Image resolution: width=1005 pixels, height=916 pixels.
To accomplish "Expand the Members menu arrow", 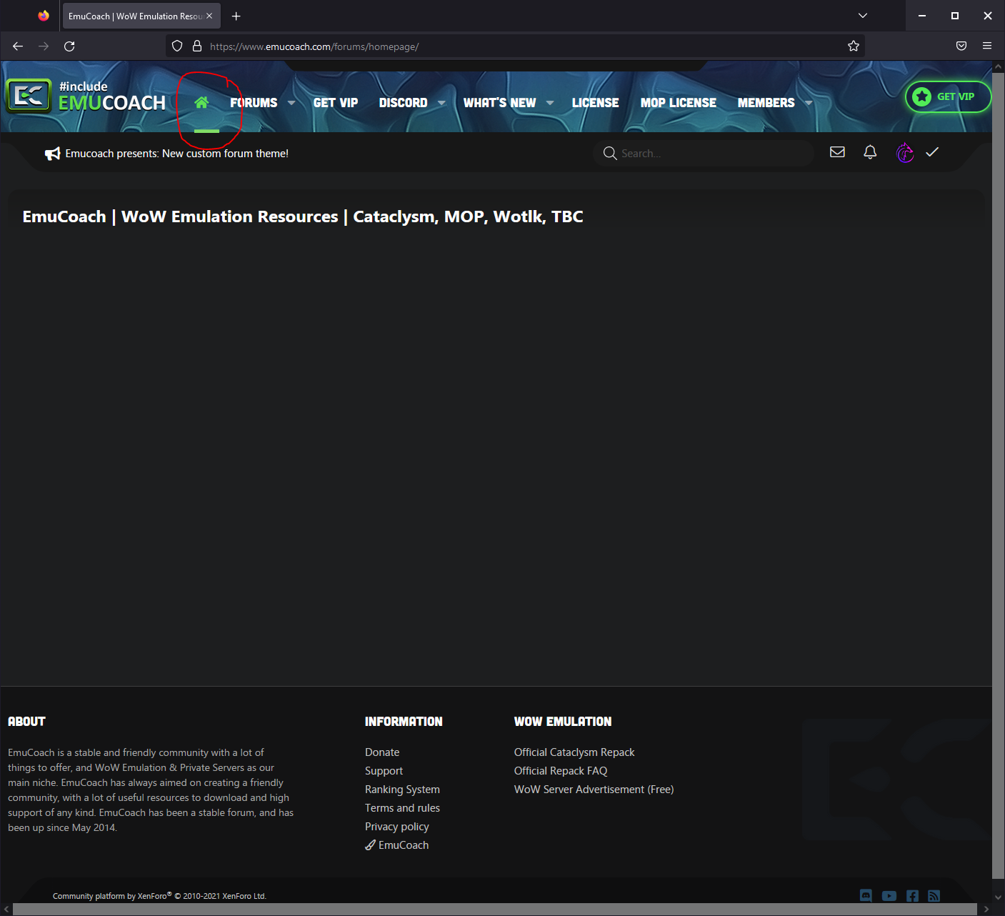I will 809,103.
